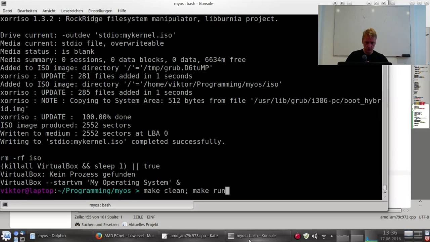This screenshot has height=242, width=430.
Task: Click the Firefox icon in the taskbar
Action: click(98, 236)
